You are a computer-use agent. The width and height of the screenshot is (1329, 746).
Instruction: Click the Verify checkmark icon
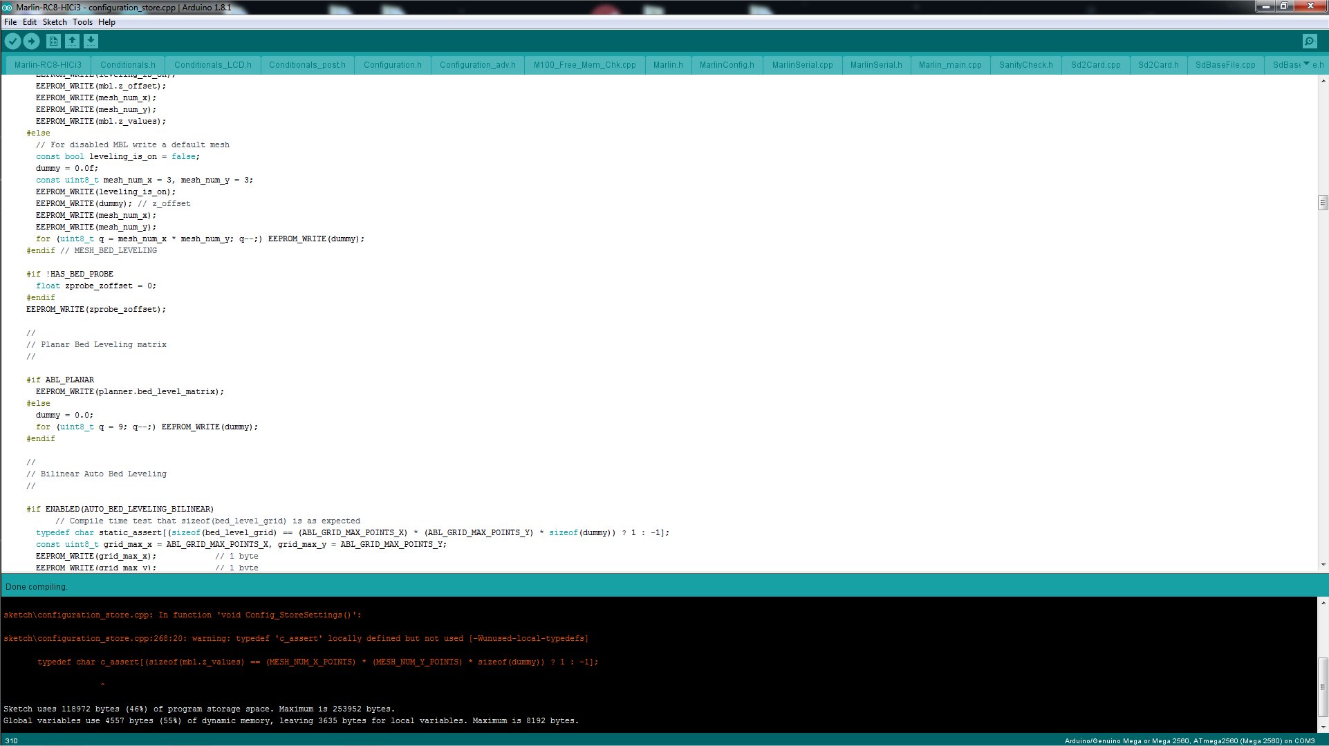tap(12, 41)
